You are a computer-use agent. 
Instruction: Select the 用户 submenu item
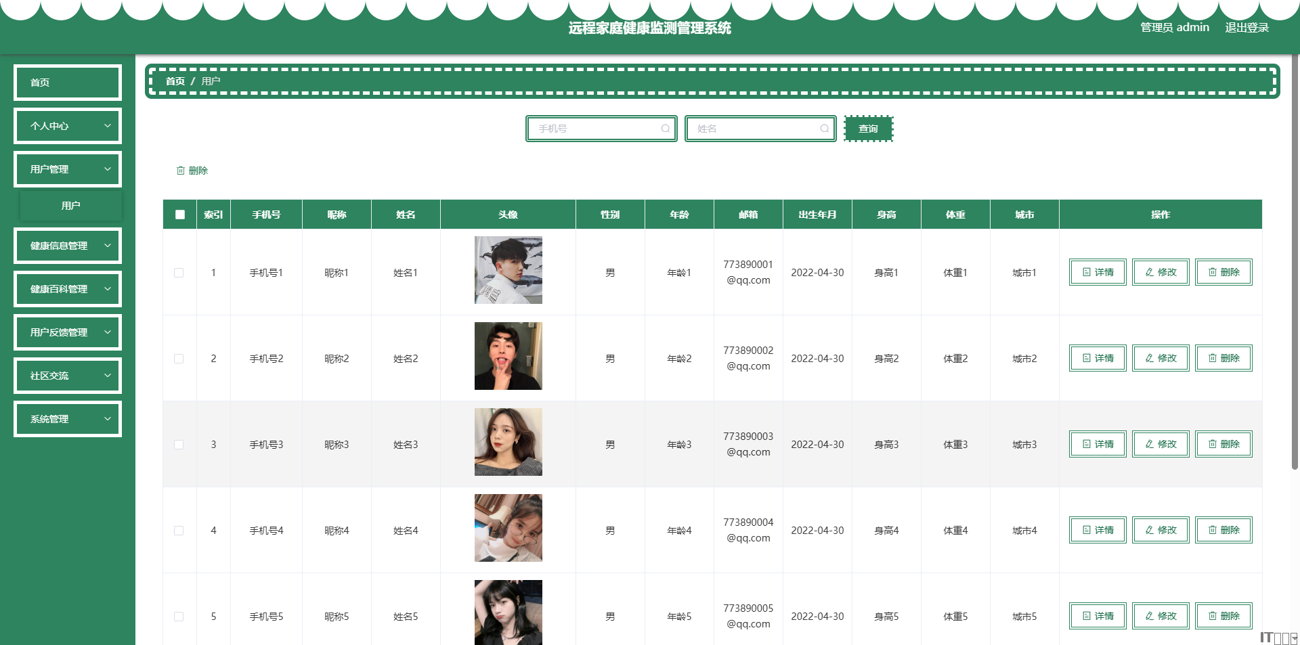71,206
